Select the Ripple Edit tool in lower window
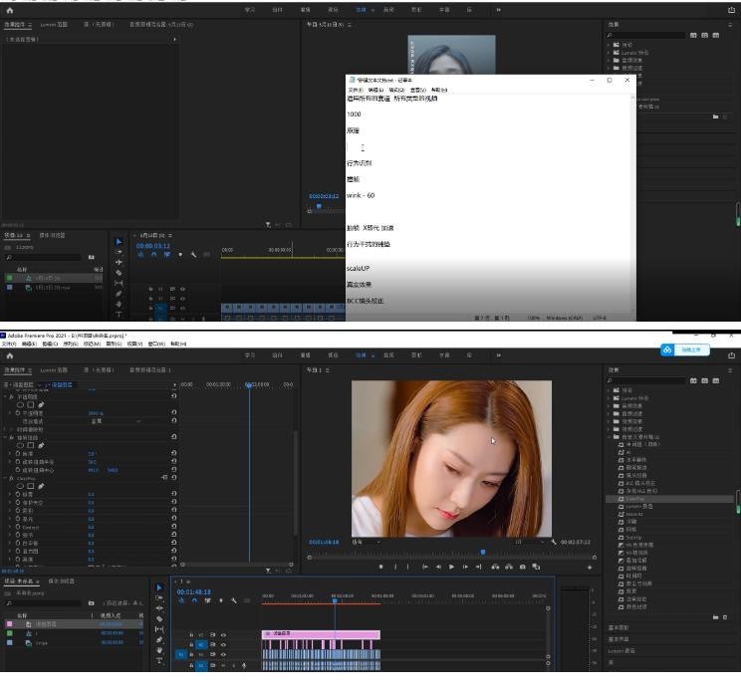Screen dimensions: 741x695 point(159,608)
